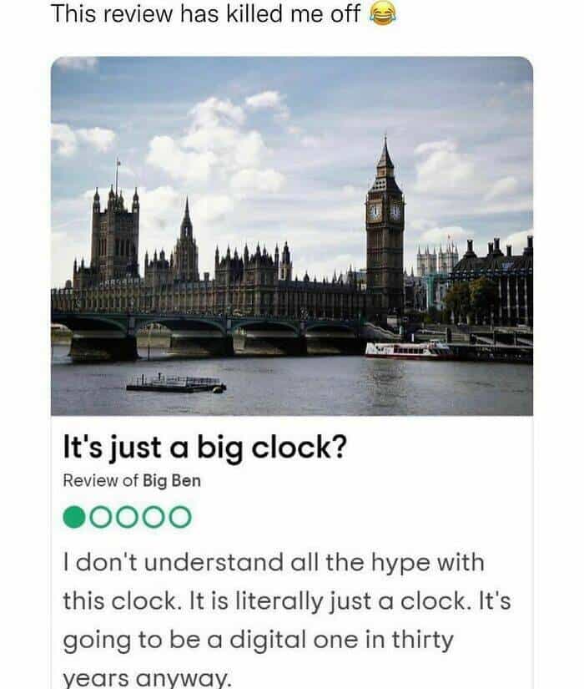Select the fifth rating circle
The width and height of the screenshot is (584, 689).
(180, 517)
